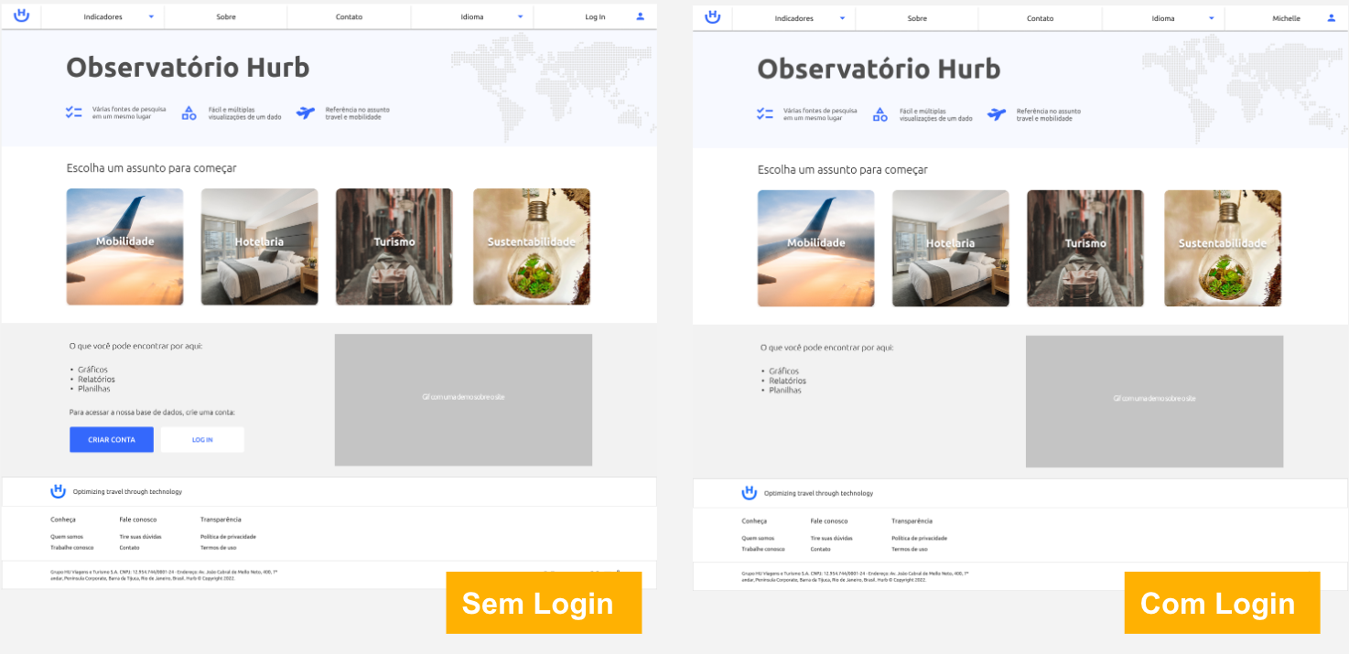Click the shapes icon in the Sem Login mockup
1349x654 pixels.
click(189, 113)
